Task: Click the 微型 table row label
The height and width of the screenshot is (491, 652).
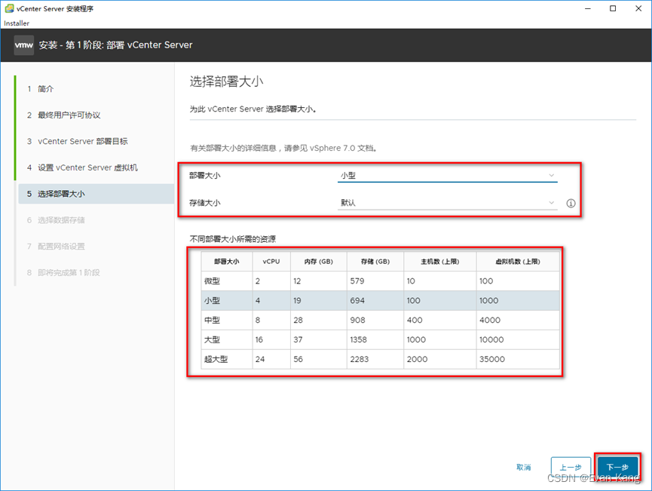Action: tap(212, 281)
